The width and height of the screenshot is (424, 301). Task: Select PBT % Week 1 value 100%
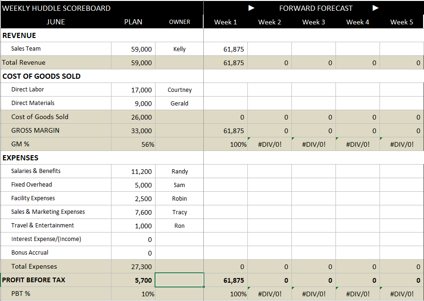coord(225,293)
